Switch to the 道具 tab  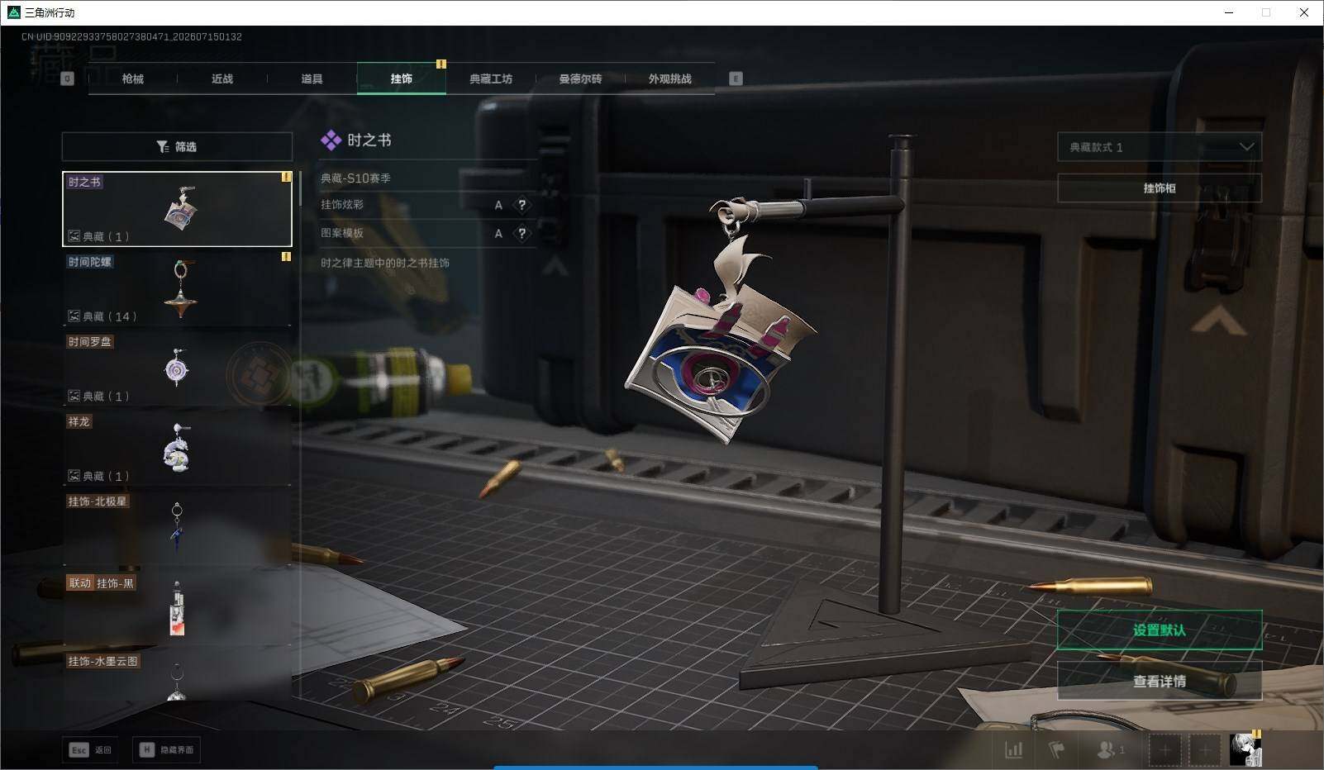click(312, 78)
